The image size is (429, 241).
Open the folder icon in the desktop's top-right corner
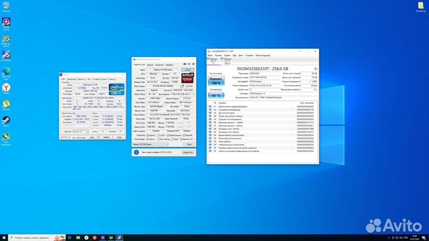coord(421,5)
